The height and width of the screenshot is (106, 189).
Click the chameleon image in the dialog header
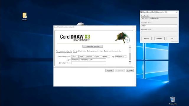point(123,38)
